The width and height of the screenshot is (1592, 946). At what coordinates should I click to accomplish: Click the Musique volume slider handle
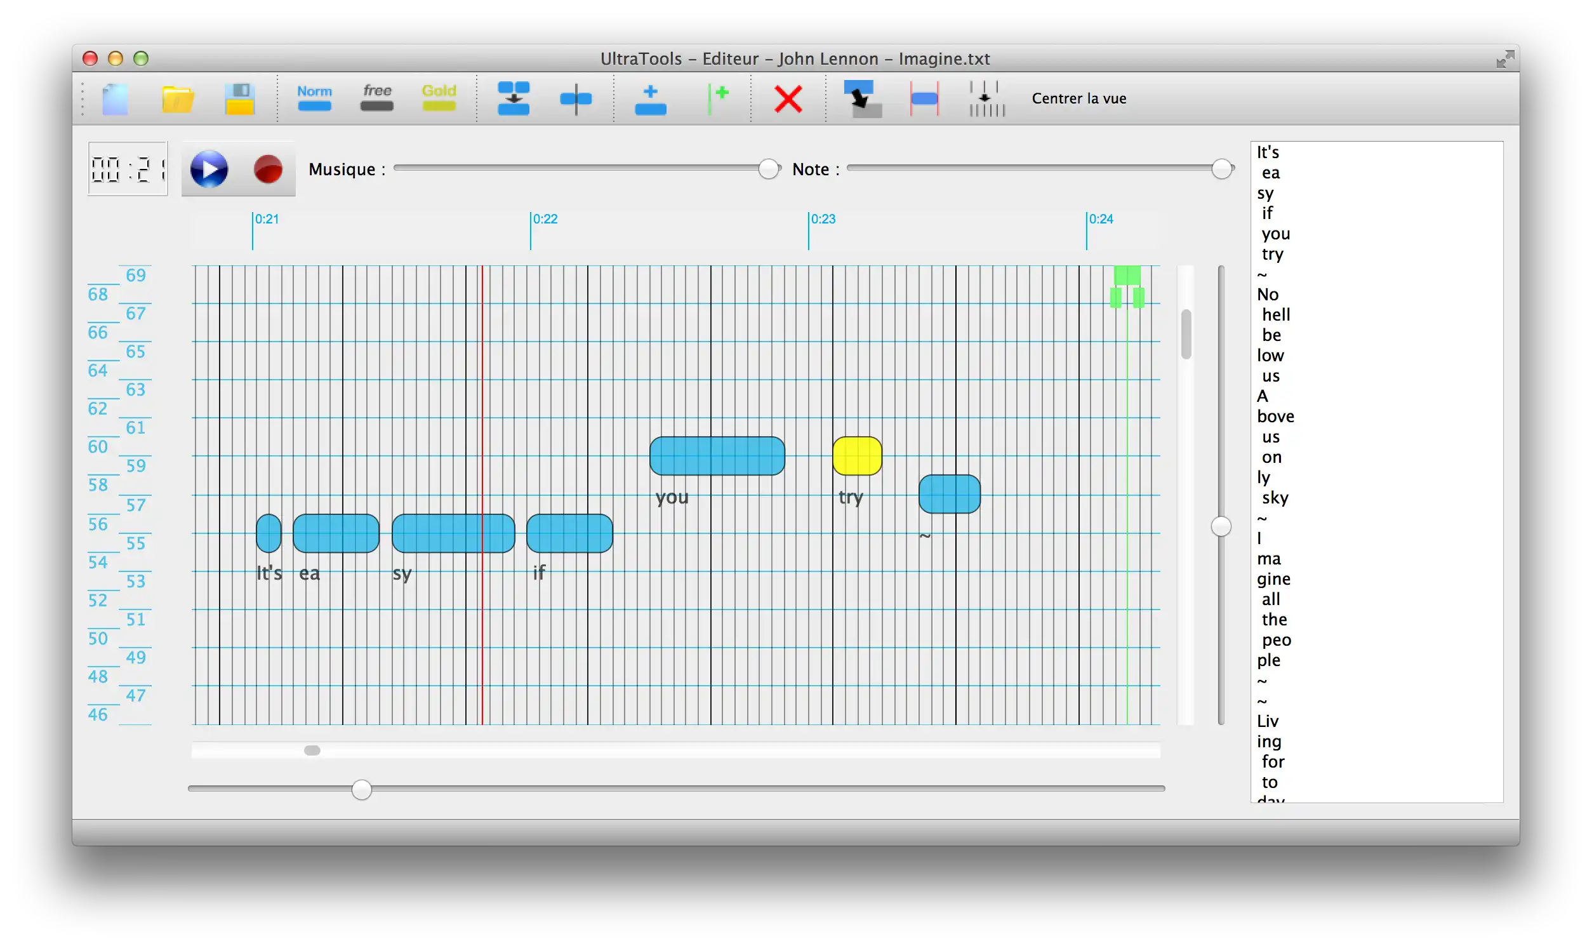769,169
